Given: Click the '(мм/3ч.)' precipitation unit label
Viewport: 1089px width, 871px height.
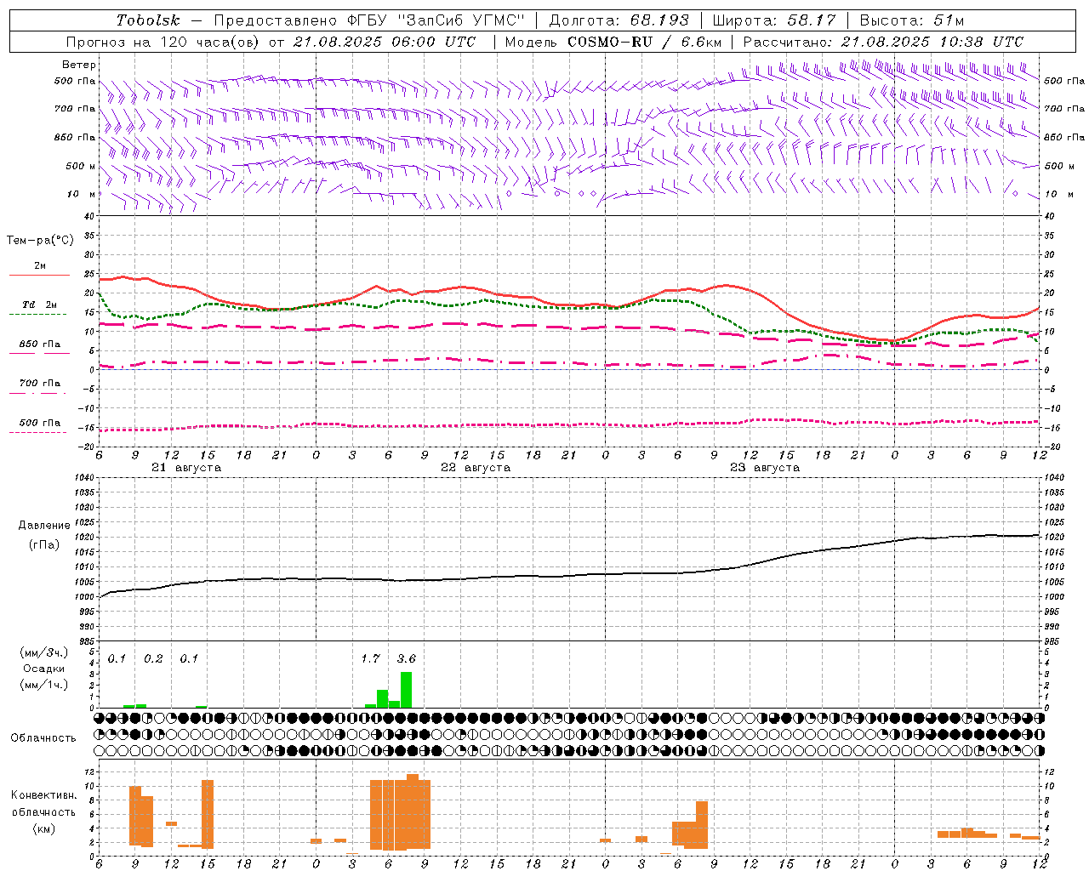Looking at the screenshot, I should click(x=43, y=652).
